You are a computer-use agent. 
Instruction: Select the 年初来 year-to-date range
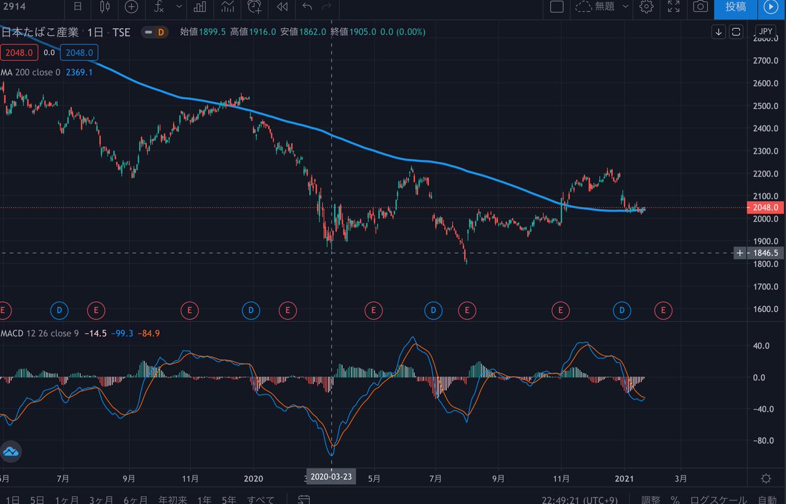(174, 499)
